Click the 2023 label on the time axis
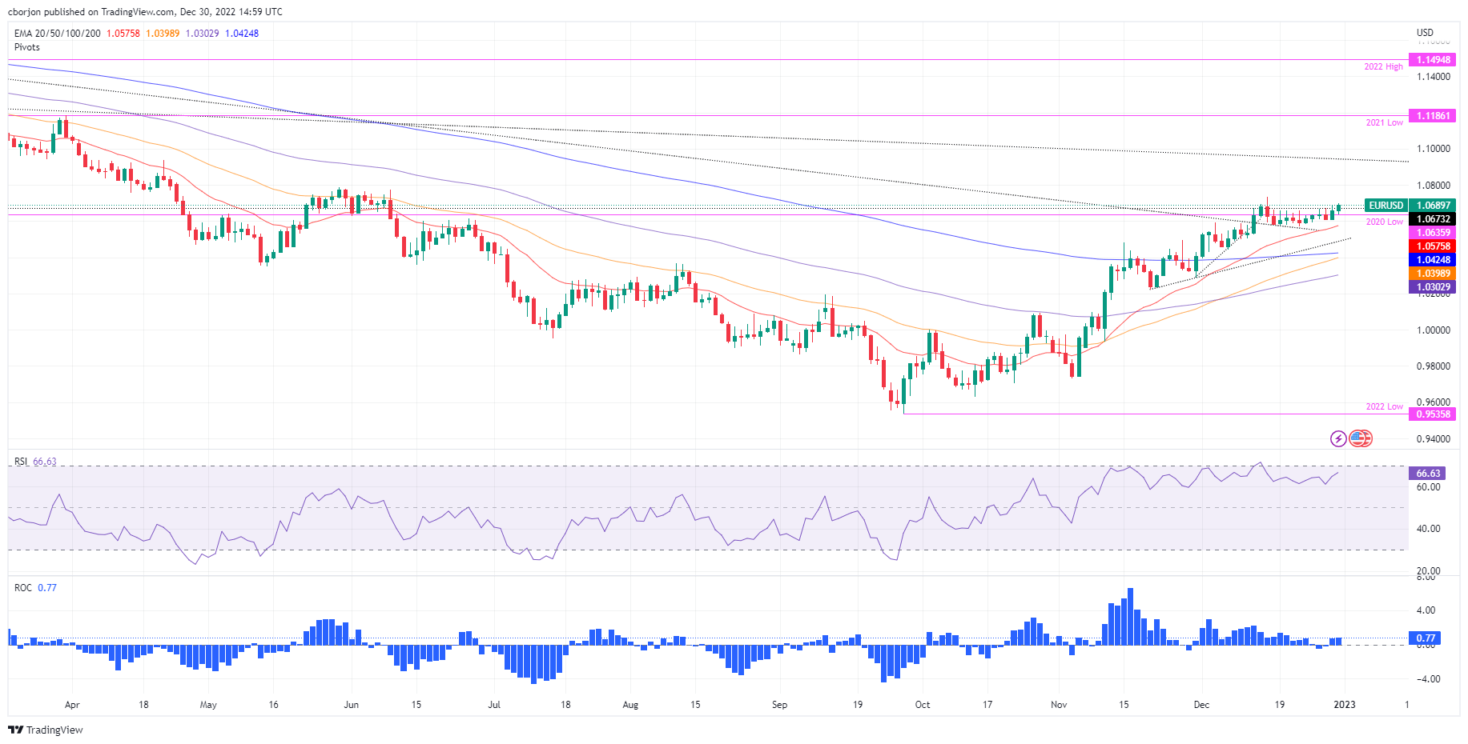Image resolution: width=1468 pixels, height=744 pixels. click(1344, 705)
